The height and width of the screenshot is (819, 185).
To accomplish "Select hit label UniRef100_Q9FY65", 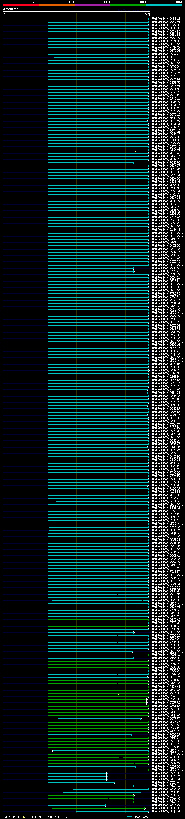I will [166, 73].
